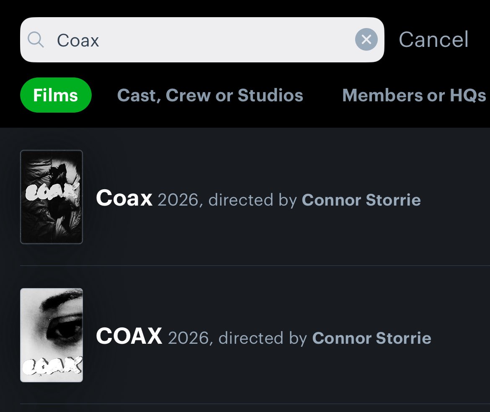Viewport: 490px width, 412px height.
Task: Tap the magnifying glass search icon
Action: (36, 40)
